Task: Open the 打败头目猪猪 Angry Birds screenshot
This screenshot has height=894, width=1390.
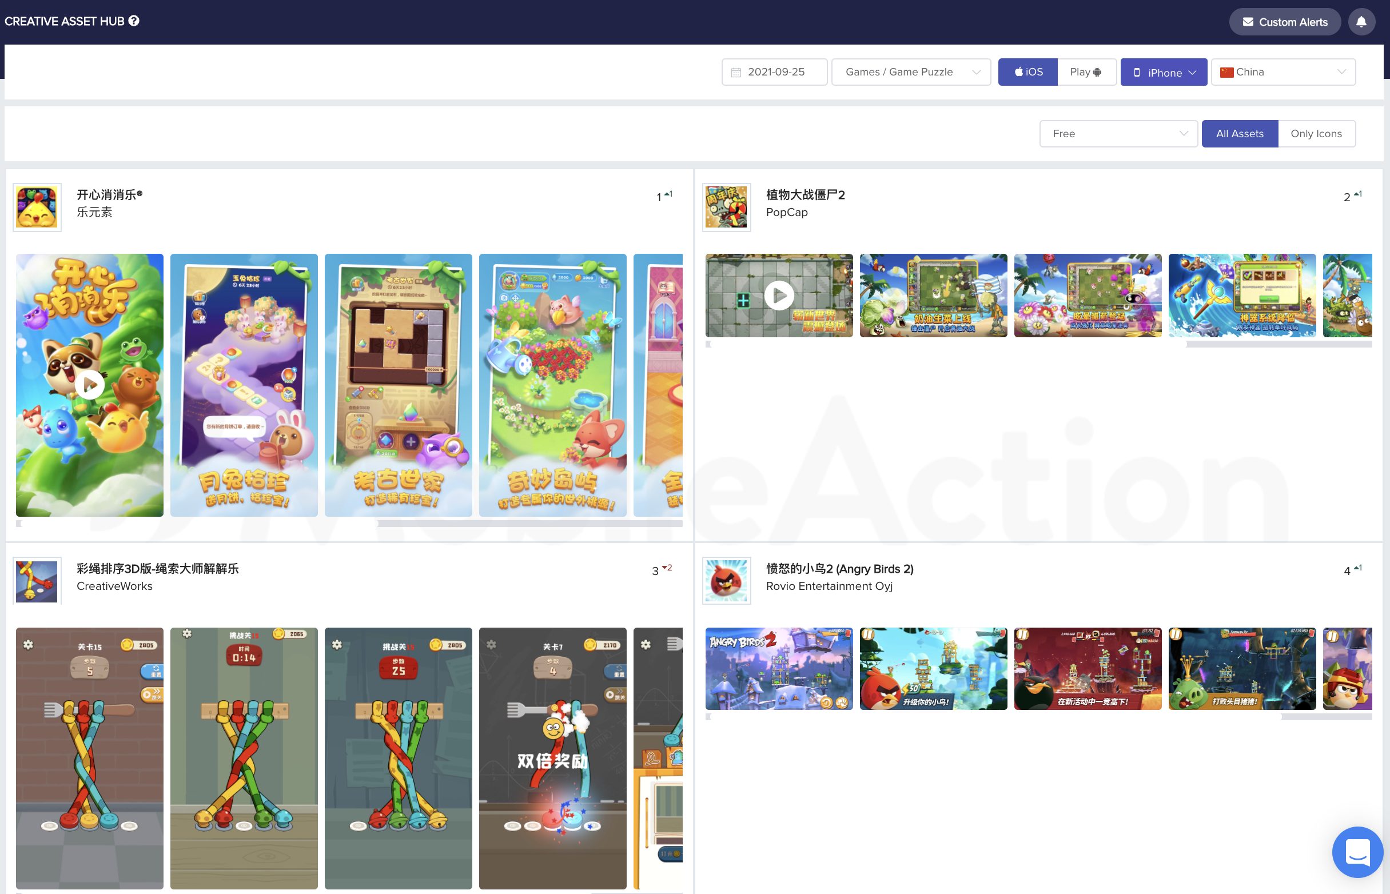Action: tap(1242, 669)
